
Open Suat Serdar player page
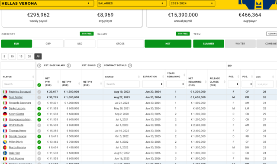pos(16,97)
